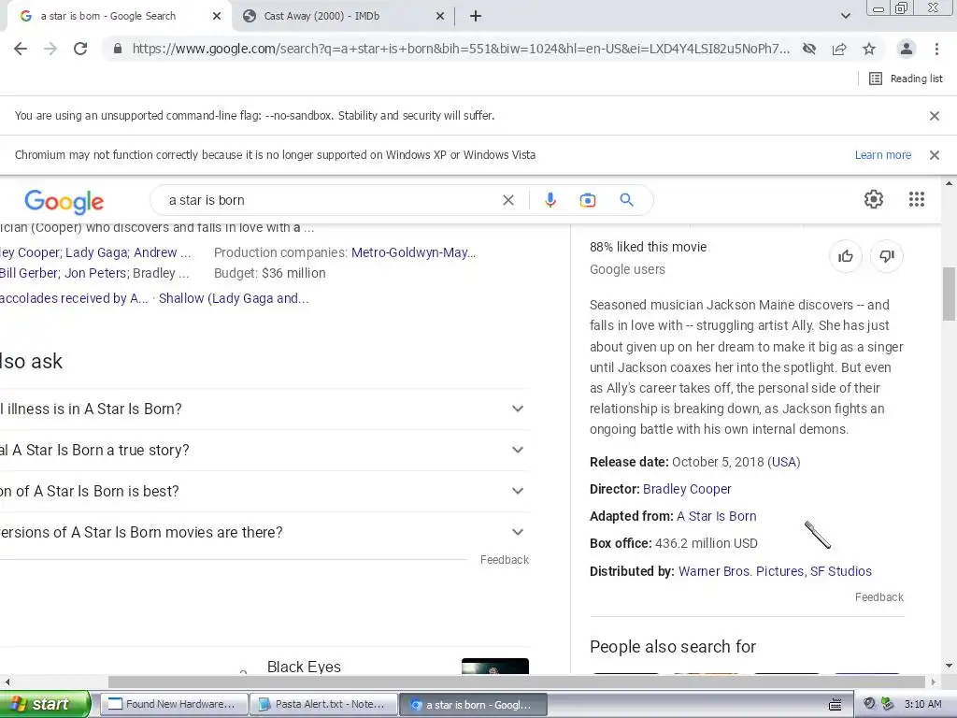The height and width of the screenshot is (718, 957).
Task: Submit search with magnifier icon
Action: [x=626, y=200]
